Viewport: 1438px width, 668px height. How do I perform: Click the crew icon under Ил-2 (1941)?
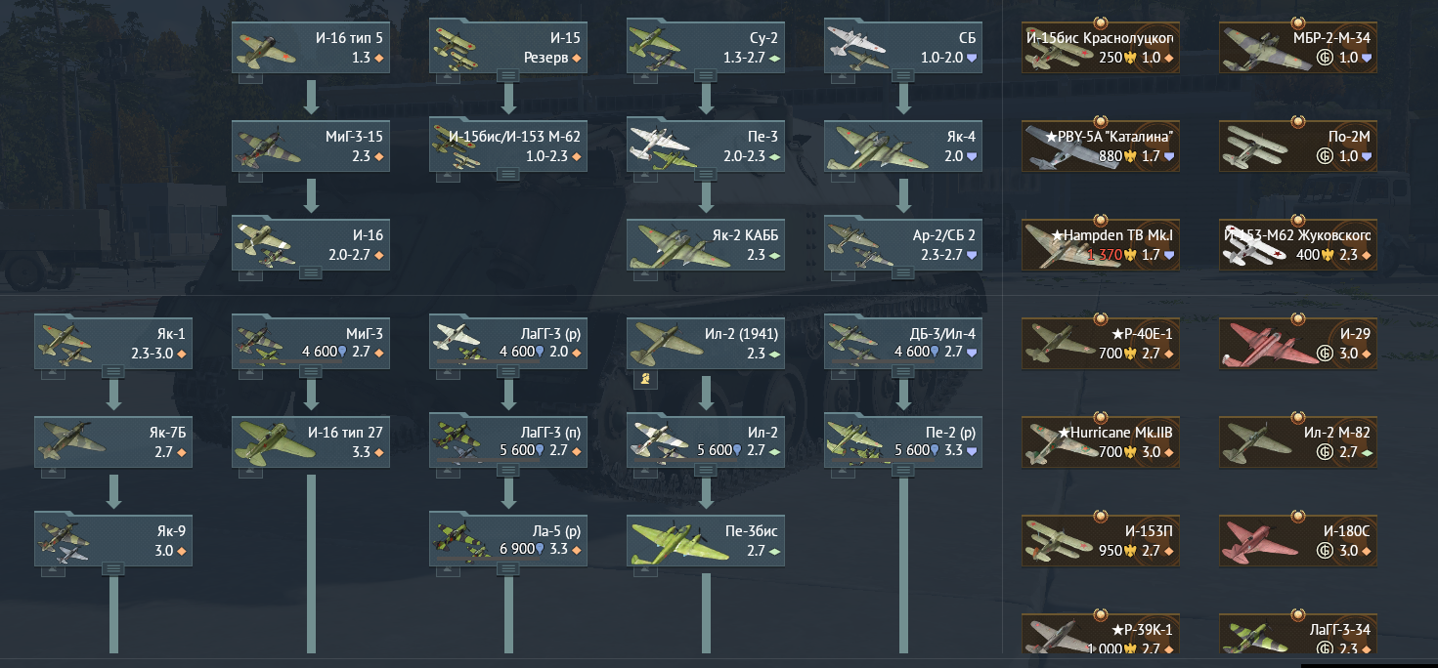(643, 377)
